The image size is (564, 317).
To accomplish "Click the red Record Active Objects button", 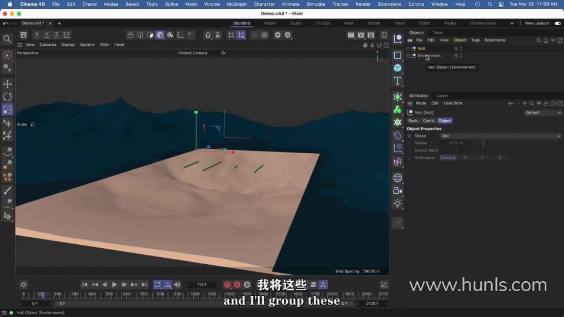I will (227, 285).
